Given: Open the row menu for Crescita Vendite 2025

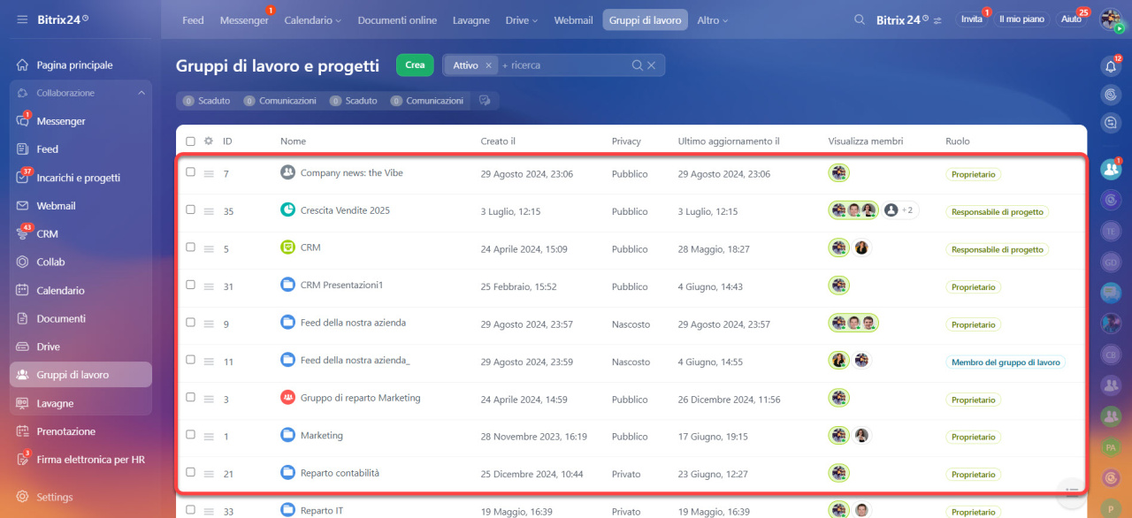Looking at the screenshot, I should point(209,211).
